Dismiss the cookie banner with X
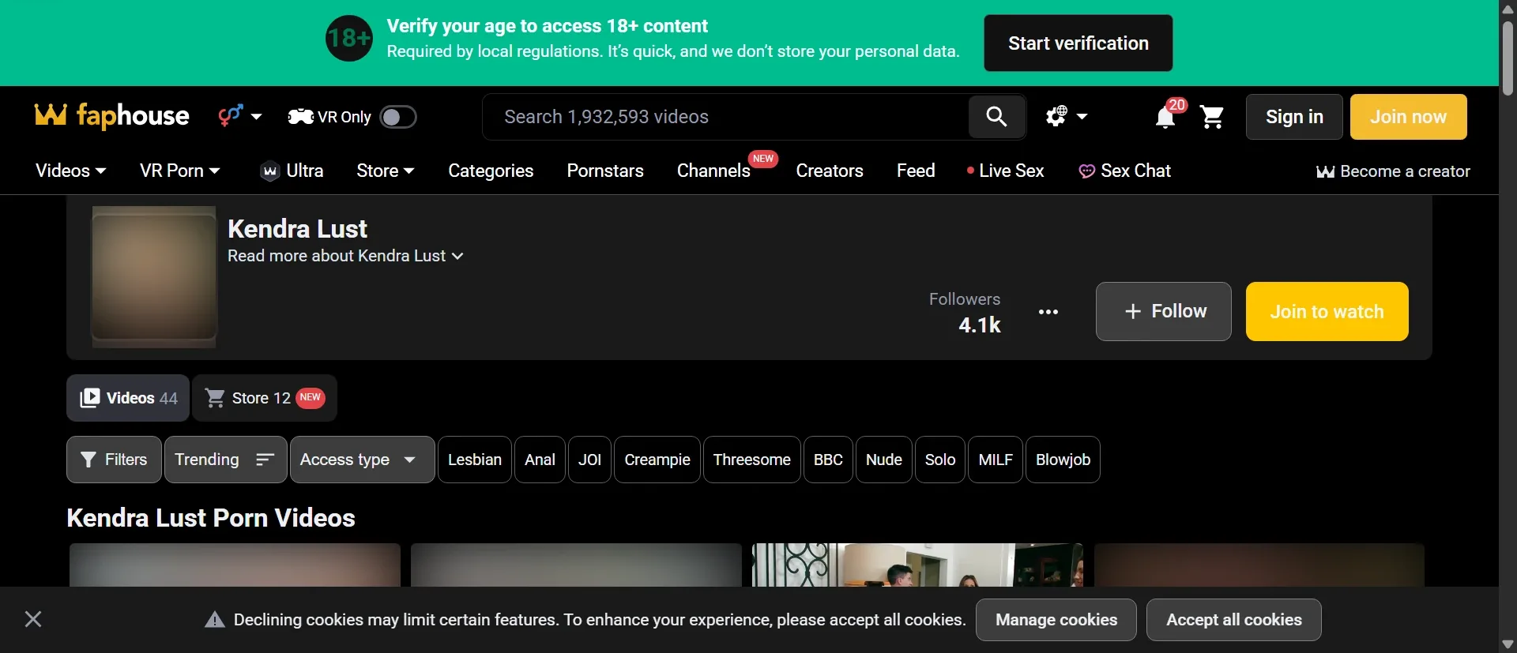Viewport: 1517px width, 653px height. point(33,619)
